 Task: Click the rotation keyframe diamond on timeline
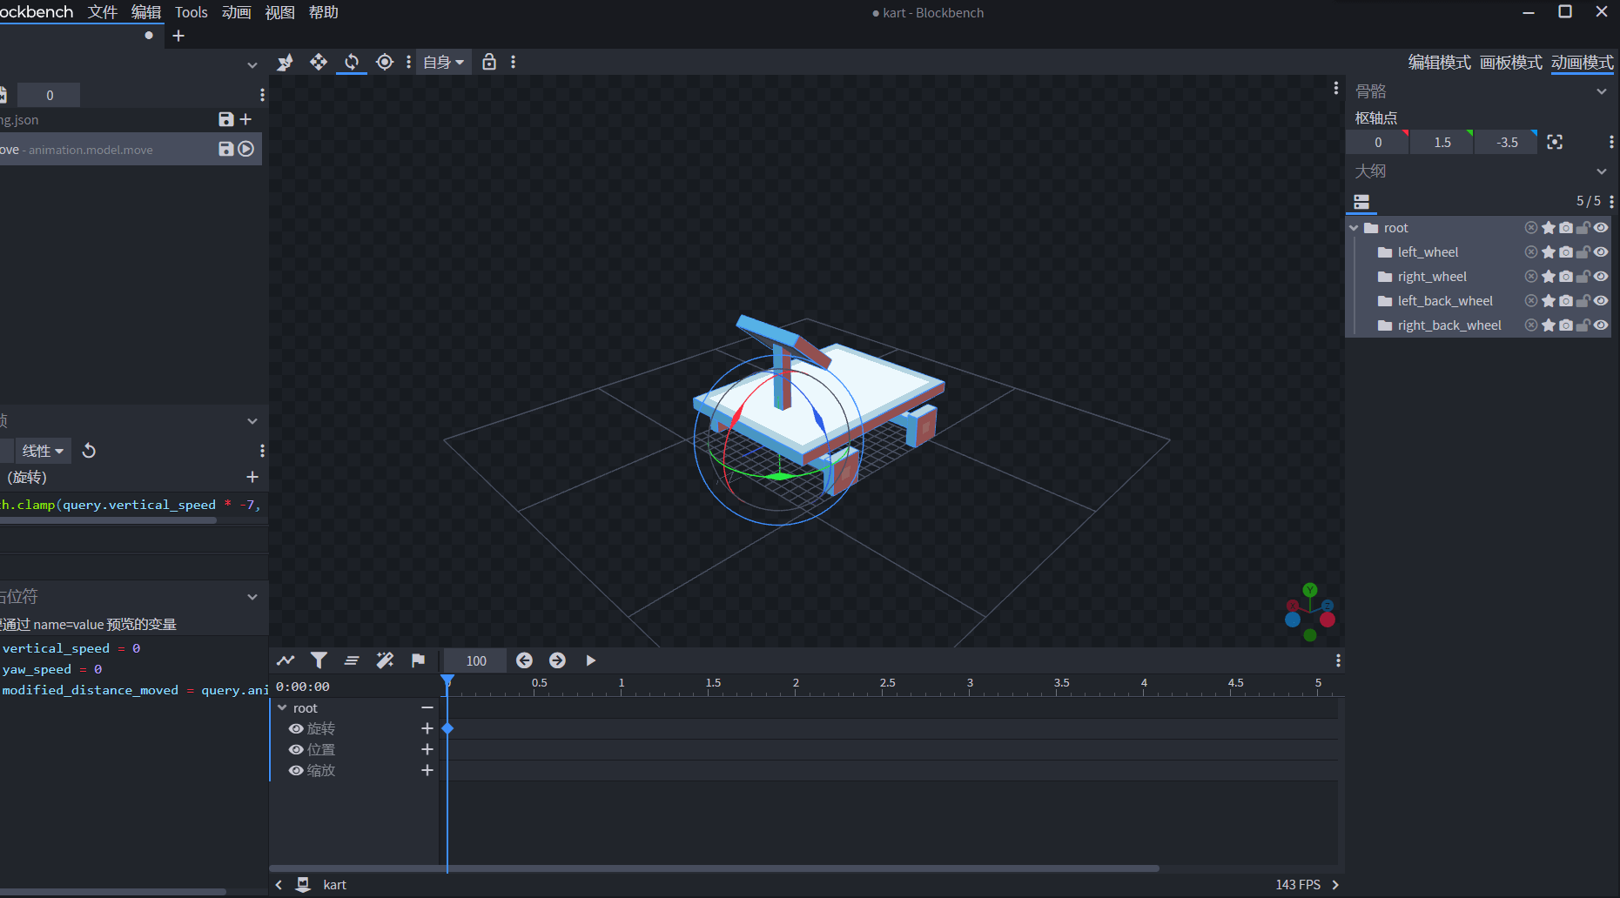(447, 728)
